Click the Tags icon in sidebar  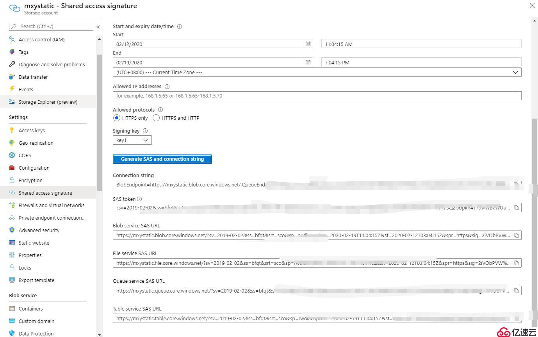[12, 52]
